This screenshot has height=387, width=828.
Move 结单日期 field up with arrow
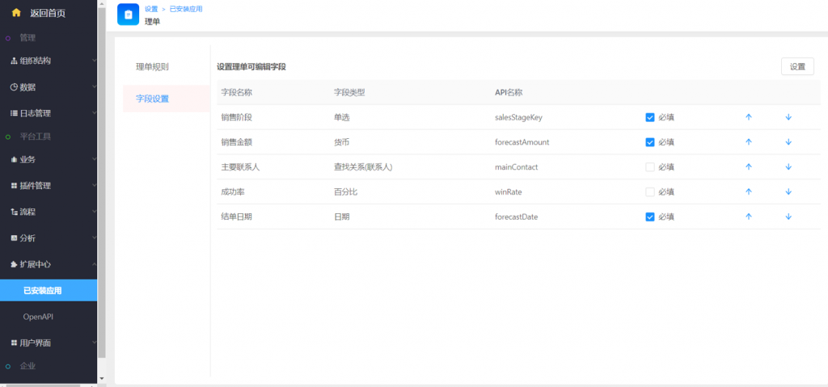[x=748, y=217]
